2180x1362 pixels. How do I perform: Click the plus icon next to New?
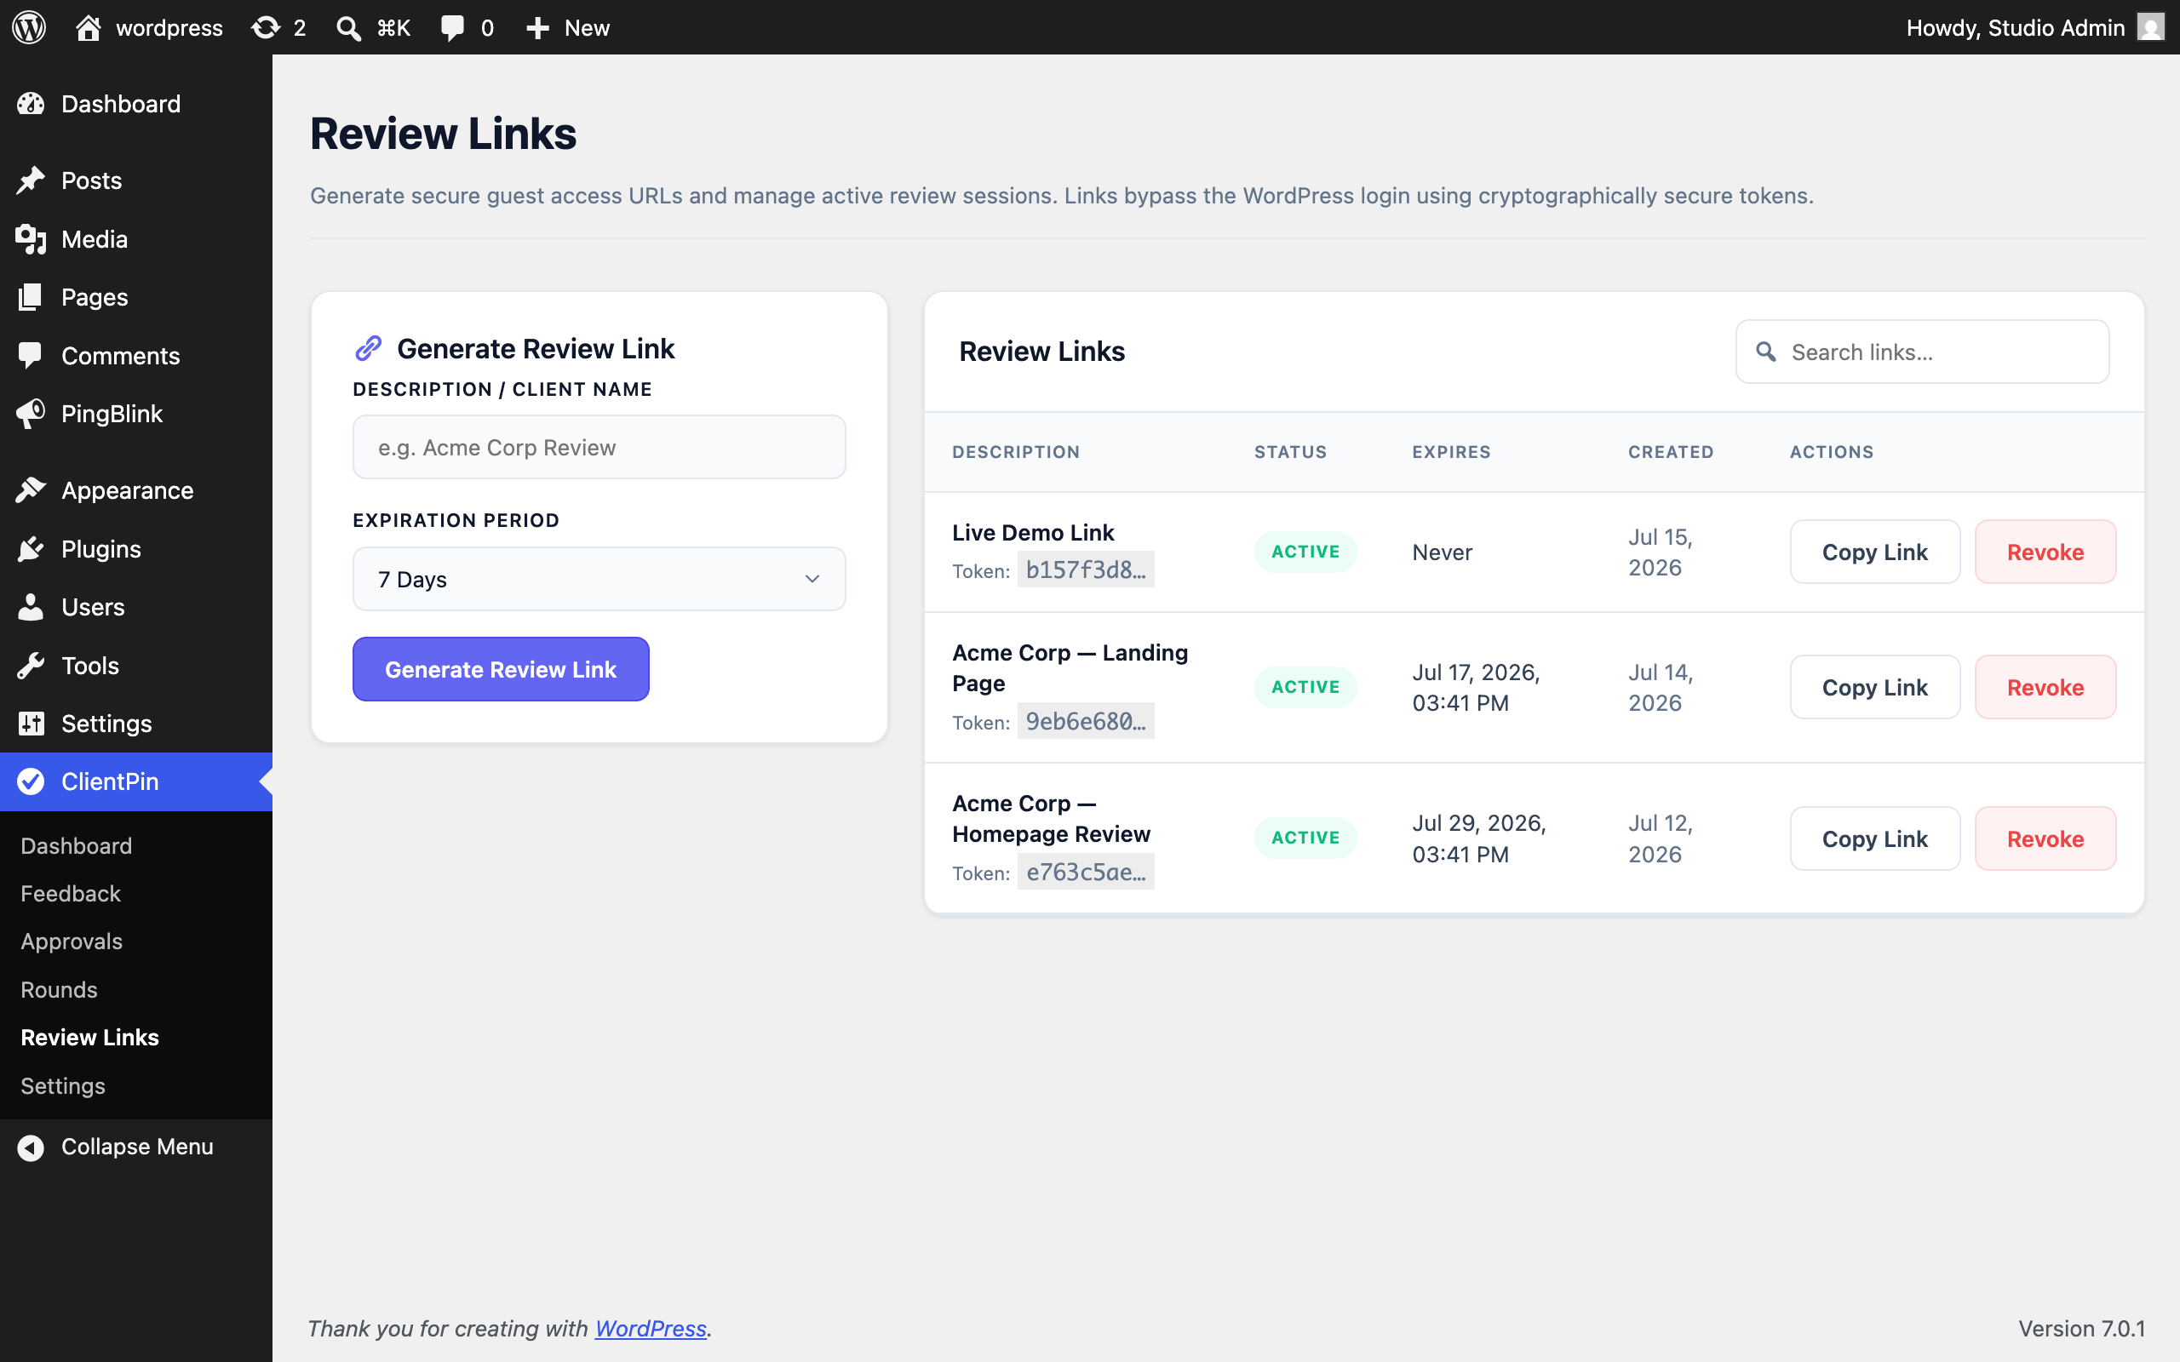pos(538,28)
